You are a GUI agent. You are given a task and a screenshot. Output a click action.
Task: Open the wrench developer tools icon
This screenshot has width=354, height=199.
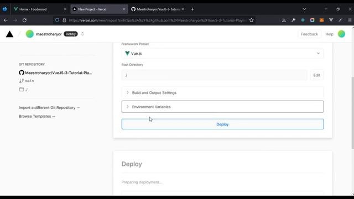pos(293,20)
